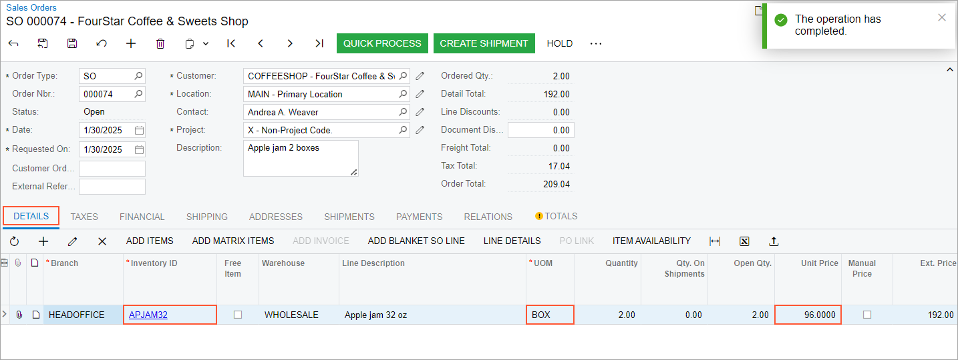
Task: Go to the last record
Action: (x=319, y=43)
